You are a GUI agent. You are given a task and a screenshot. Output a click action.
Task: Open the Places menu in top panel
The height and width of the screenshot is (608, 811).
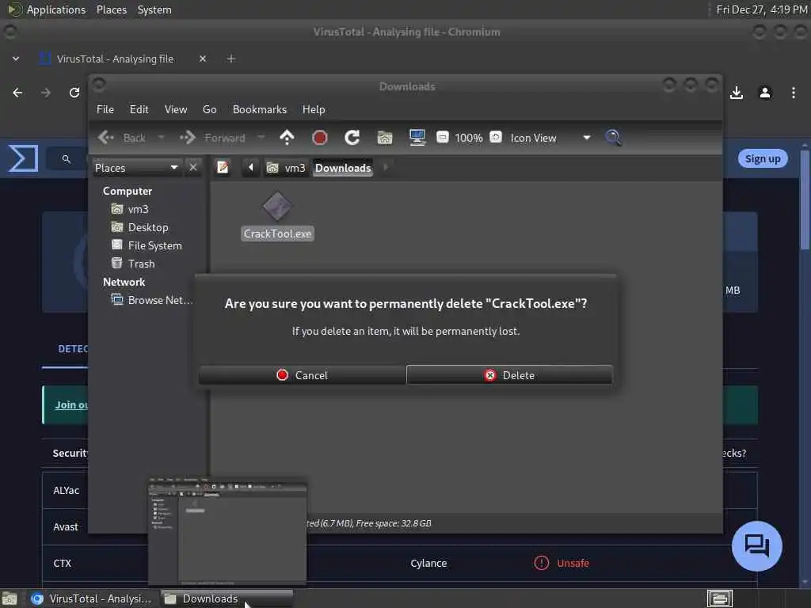tap(111, 9)
